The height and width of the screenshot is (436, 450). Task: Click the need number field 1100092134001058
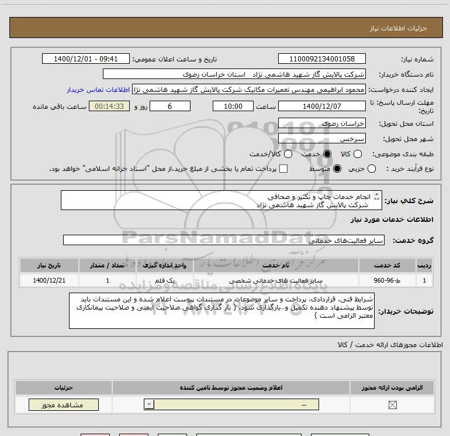point(321,59)
